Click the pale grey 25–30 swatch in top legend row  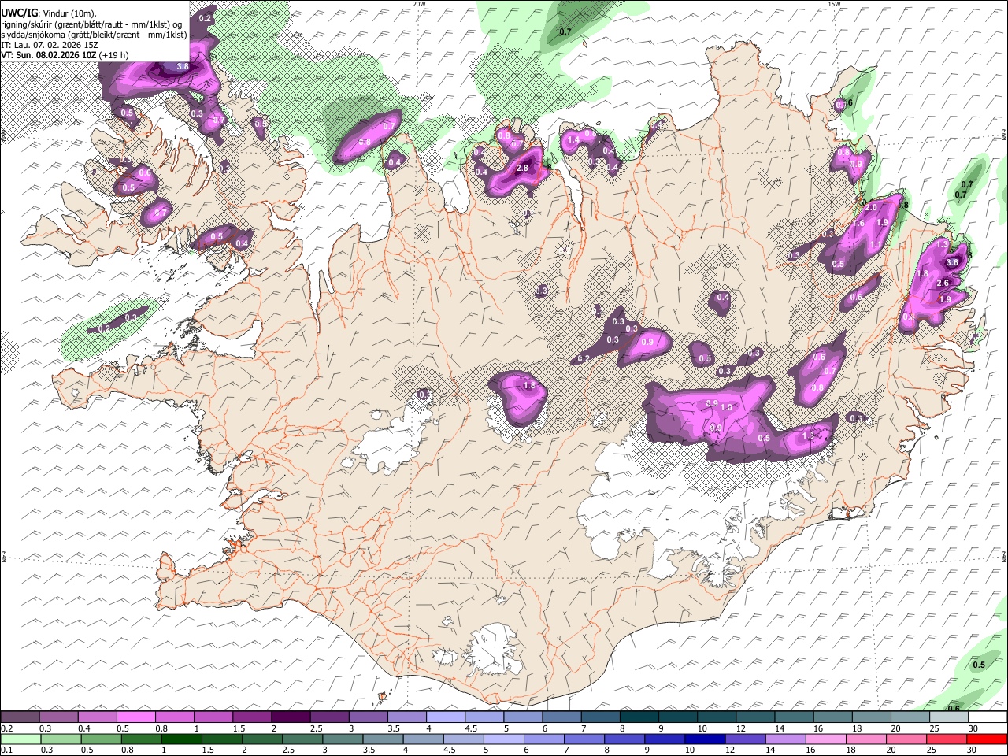(948, 717)
